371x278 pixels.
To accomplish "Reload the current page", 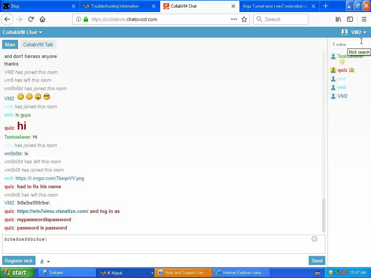I will 31,19.
